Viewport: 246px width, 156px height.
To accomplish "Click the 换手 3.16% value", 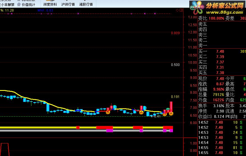I will point(218,106).
